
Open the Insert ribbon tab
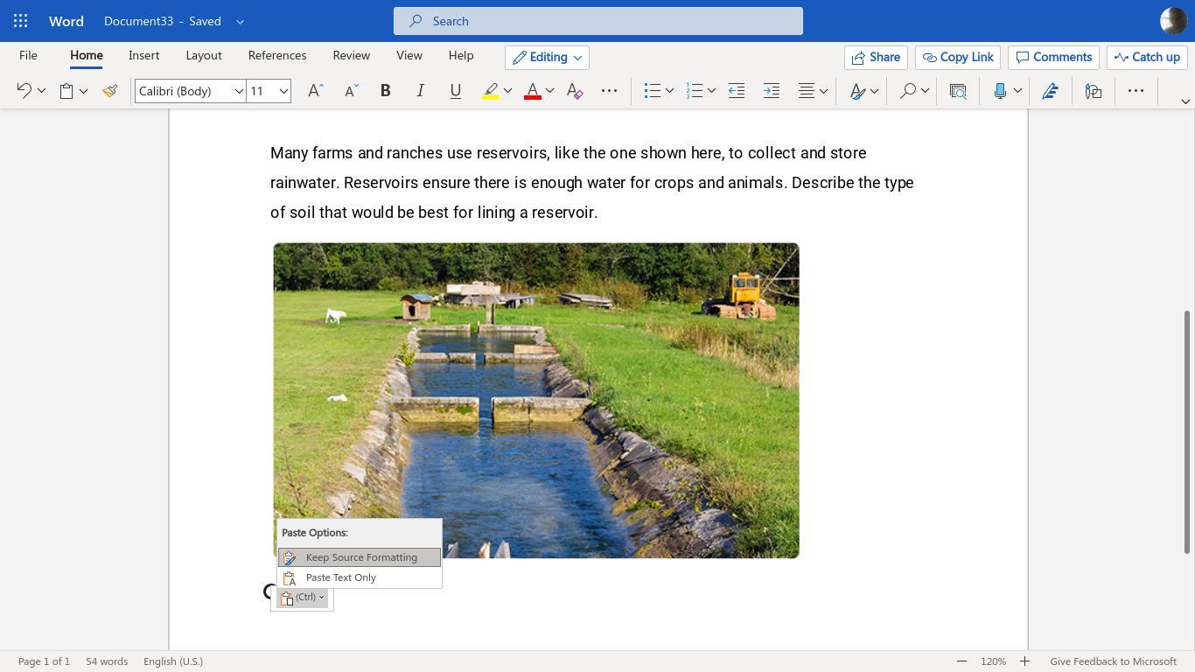click(x=143, y=55)
